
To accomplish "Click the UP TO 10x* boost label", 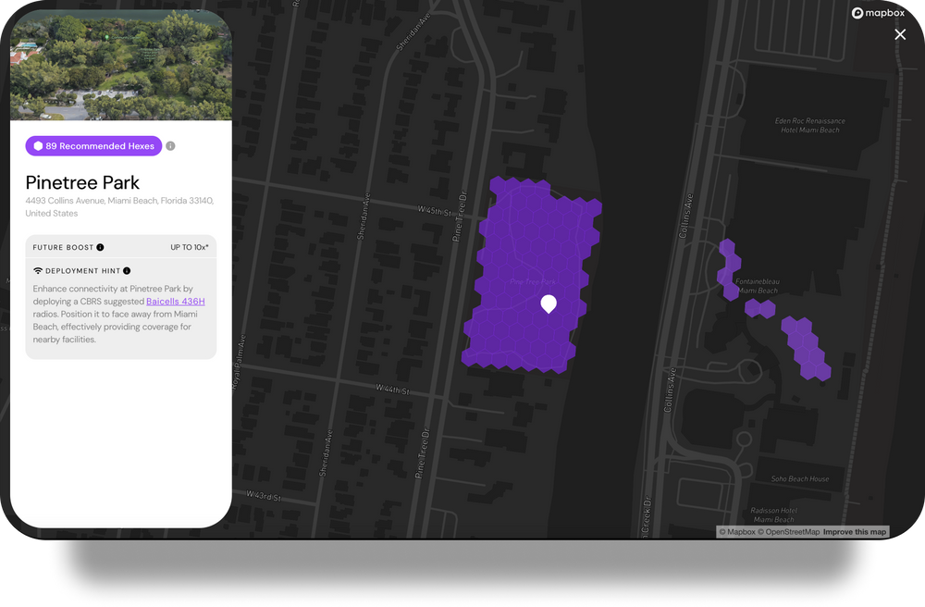I will tap(188, 247).
